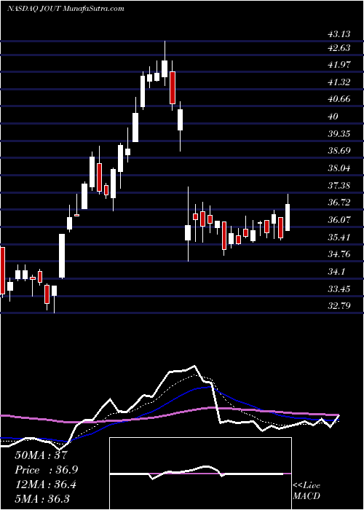The width and height of the screenshot is (364, 510).
Task: Select the 41.97 price axis label
Action: pyautogui.click(x=339, y=65)
